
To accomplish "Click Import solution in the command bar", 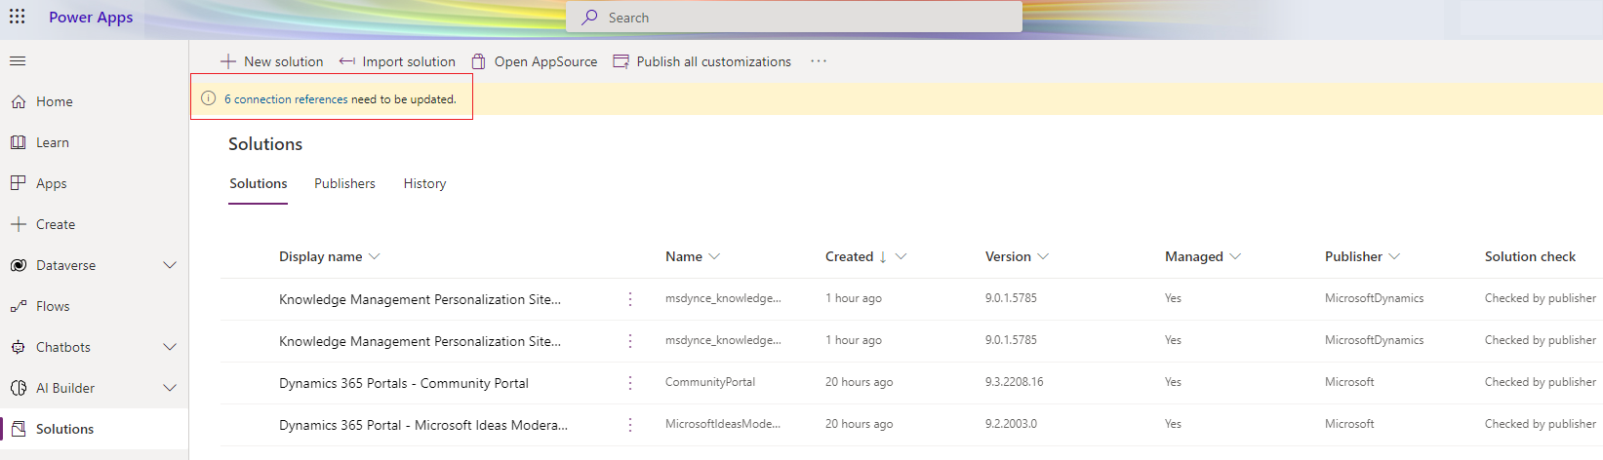I will tap(398, 61).
